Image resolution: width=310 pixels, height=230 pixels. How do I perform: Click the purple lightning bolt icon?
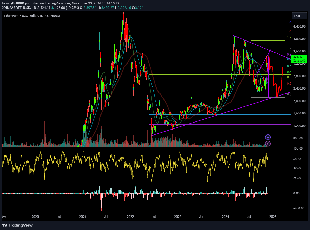pos(268,144)
